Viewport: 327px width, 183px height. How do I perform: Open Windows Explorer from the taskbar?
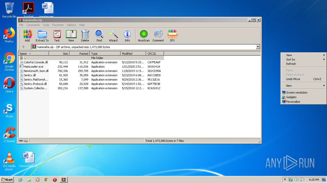(x=29, y=180)
